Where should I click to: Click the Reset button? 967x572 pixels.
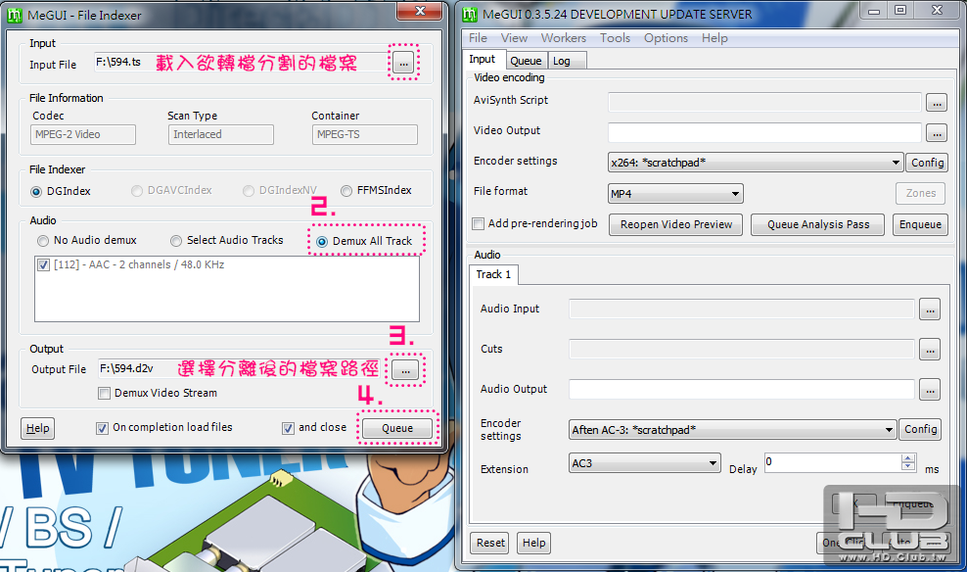coord(490,543)
